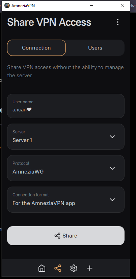Screen dimensions: 136x279
Task: Open the Protocol dropdown showing AmneziaWG
Action: click(66, 168)
